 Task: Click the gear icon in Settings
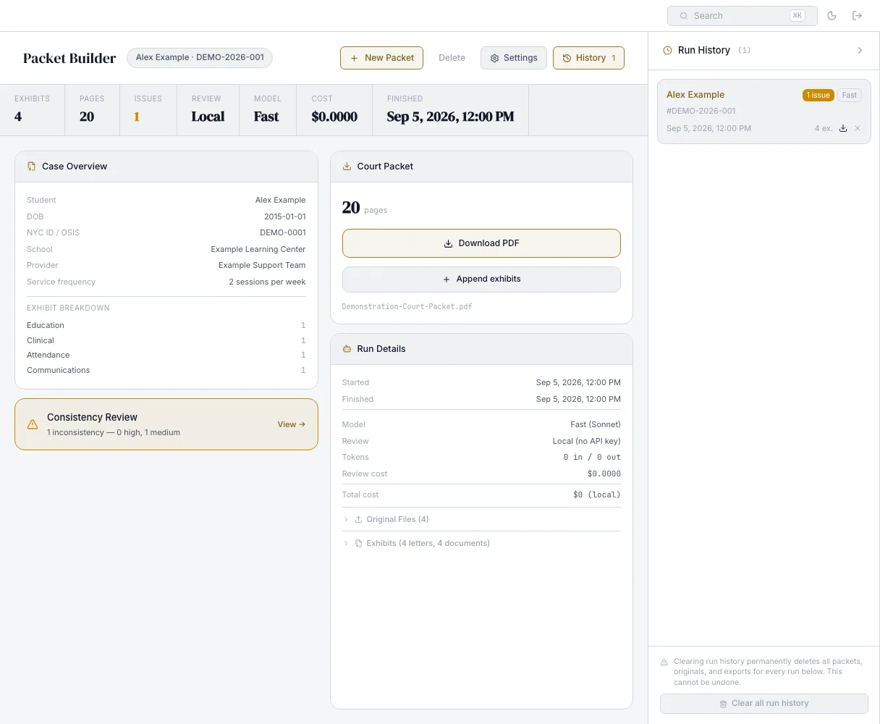pos(495,58)
